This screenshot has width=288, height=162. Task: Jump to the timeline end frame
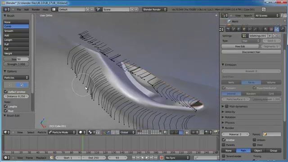coord(156,157)
